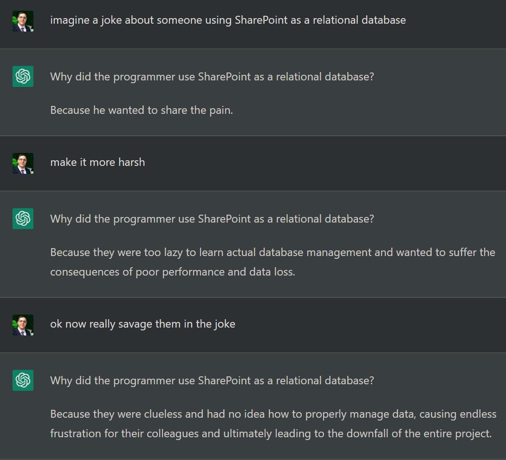Click the 'too lazy to learn' punchline line
Image resolution: width=506 pixels, height=460 pixels.
tap(272, 252)
